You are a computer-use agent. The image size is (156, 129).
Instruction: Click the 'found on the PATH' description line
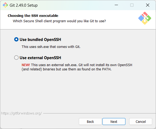pyautogui.click(x=66, y=69)
